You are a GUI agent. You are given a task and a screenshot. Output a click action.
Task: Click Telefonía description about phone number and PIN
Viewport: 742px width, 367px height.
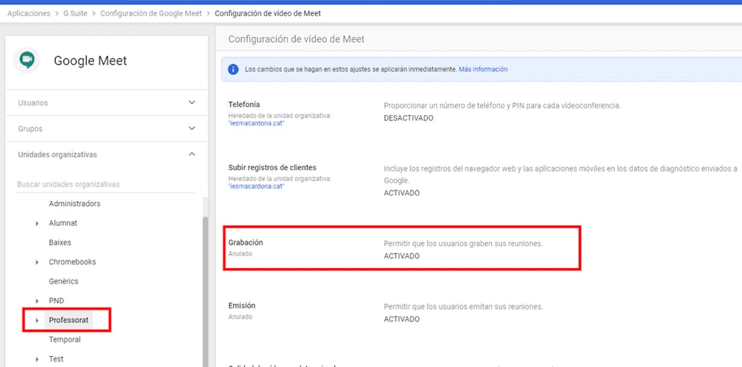click(x=502, y=106)
